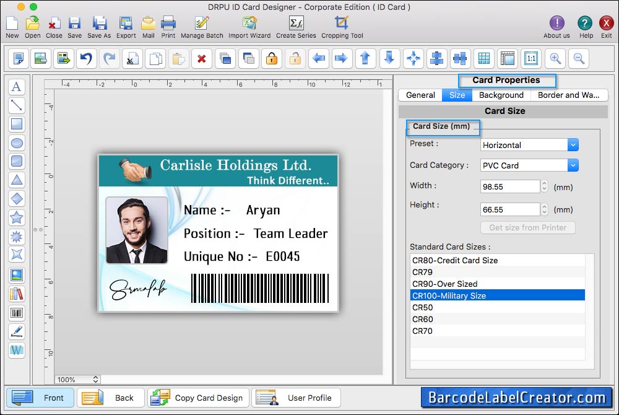Open the Card Category dropdown

click(x=529, y=165)
